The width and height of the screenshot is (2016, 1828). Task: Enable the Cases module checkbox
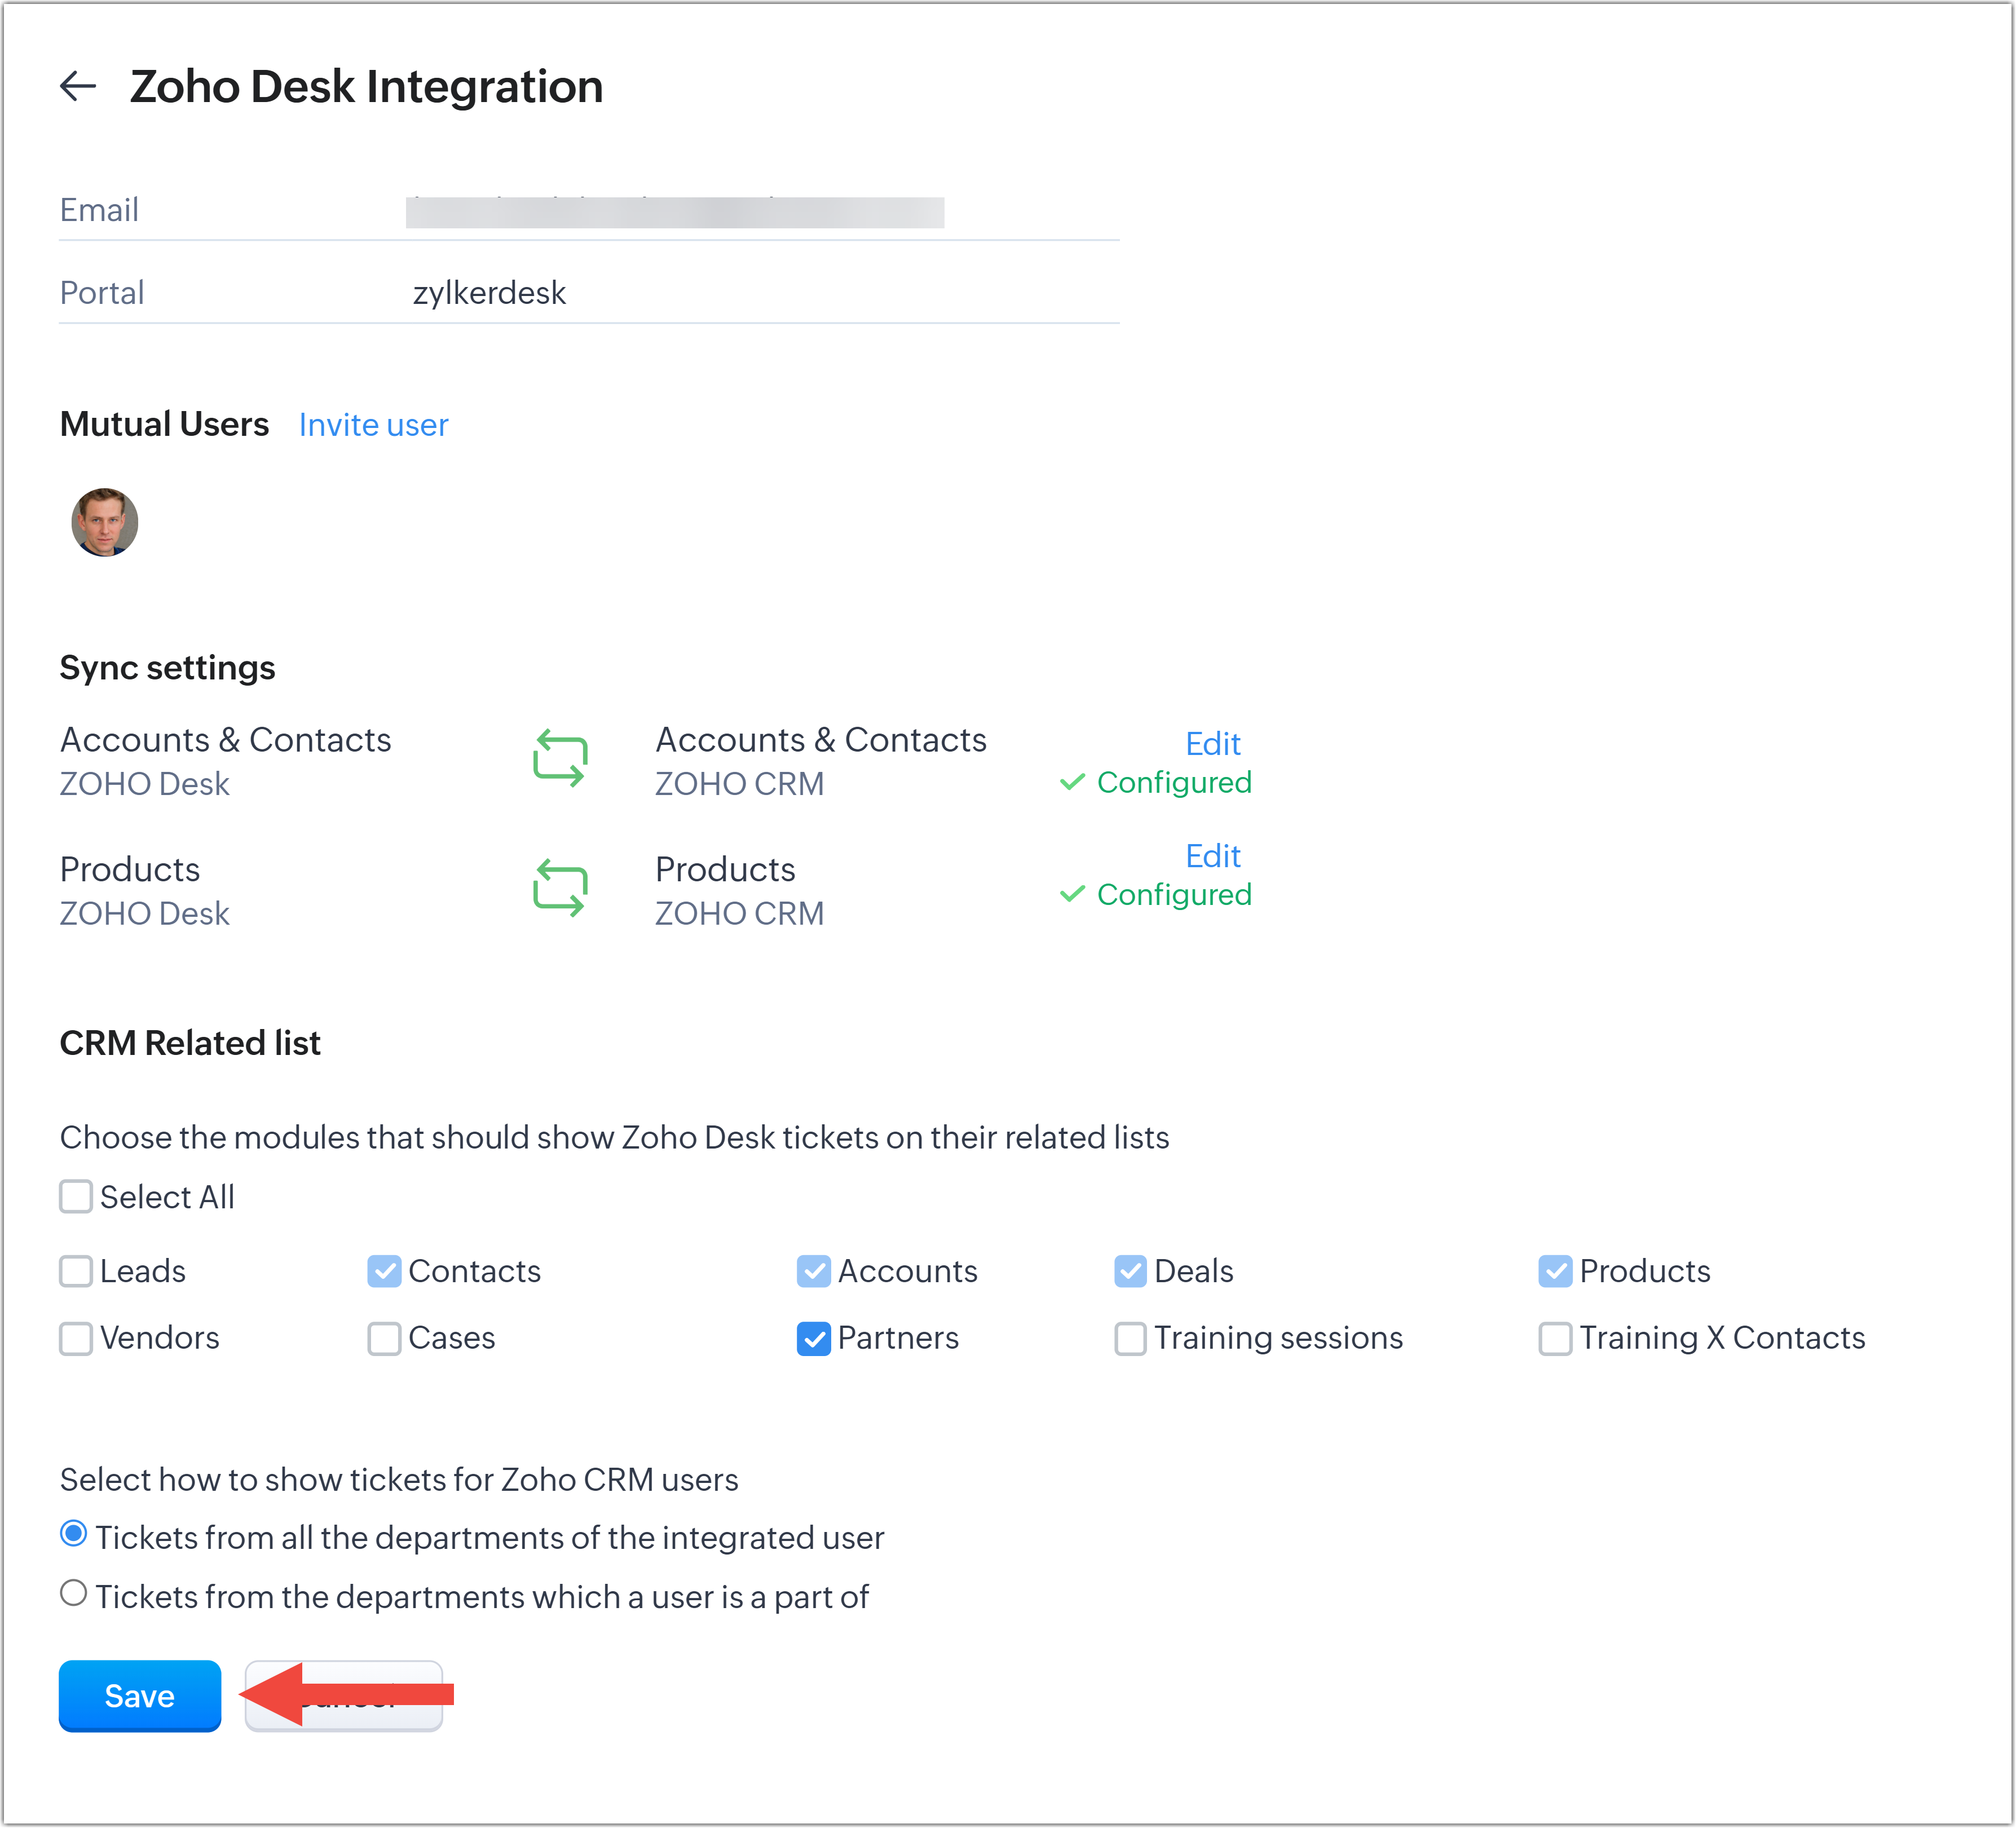pyautogui.click(x=384, y=1338)
